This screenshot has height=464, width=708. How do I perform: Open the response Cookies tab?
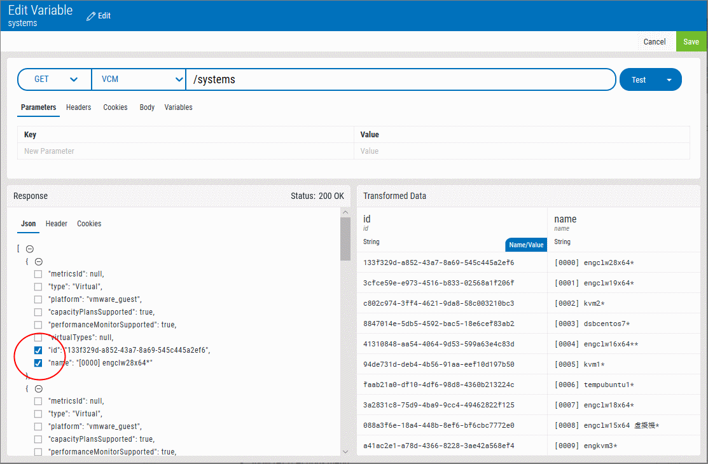pos(89,224)
